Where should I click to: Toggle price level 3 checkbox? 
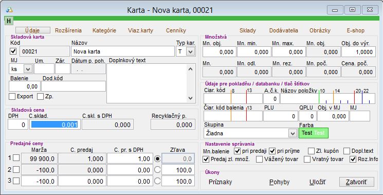pyautogui.click(x=16, y=181)
